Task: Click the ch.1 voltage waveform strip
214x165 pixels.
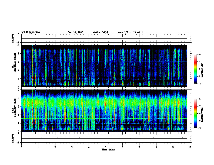Action: tap(106, 38)
